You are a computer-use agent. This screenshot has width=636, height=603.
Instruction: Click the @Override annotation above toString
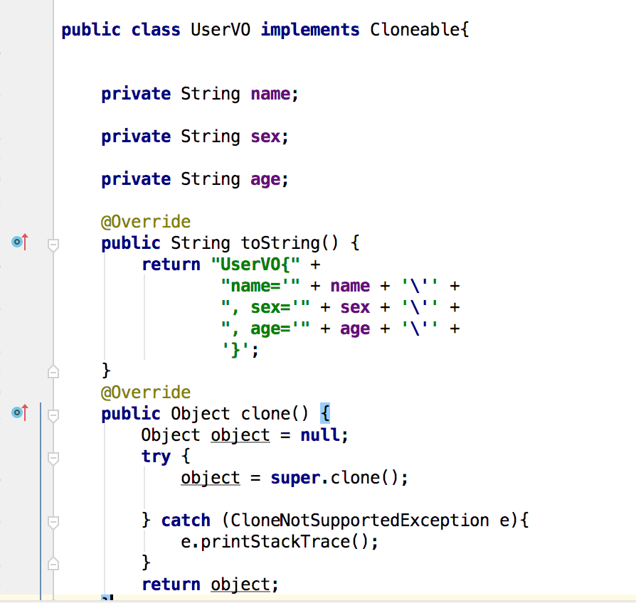pos(146,221)
